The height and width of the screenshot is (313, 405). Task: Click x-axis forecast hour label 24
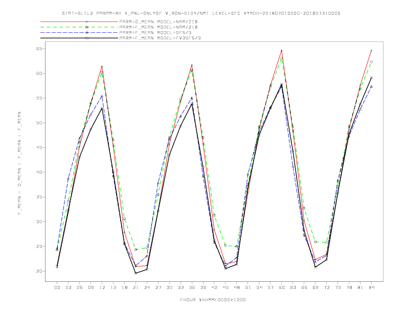pyautogui.click(x=147, y=287)
